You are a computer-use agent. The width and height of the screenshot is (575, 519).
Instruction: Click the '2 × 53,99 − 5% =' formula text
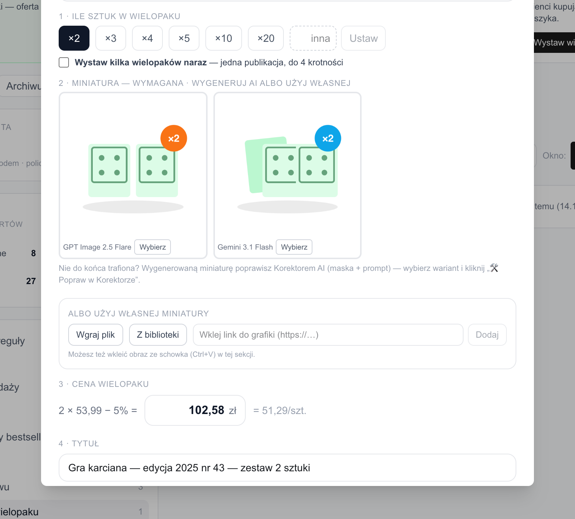pyautogui.click(x=98, y=410)
